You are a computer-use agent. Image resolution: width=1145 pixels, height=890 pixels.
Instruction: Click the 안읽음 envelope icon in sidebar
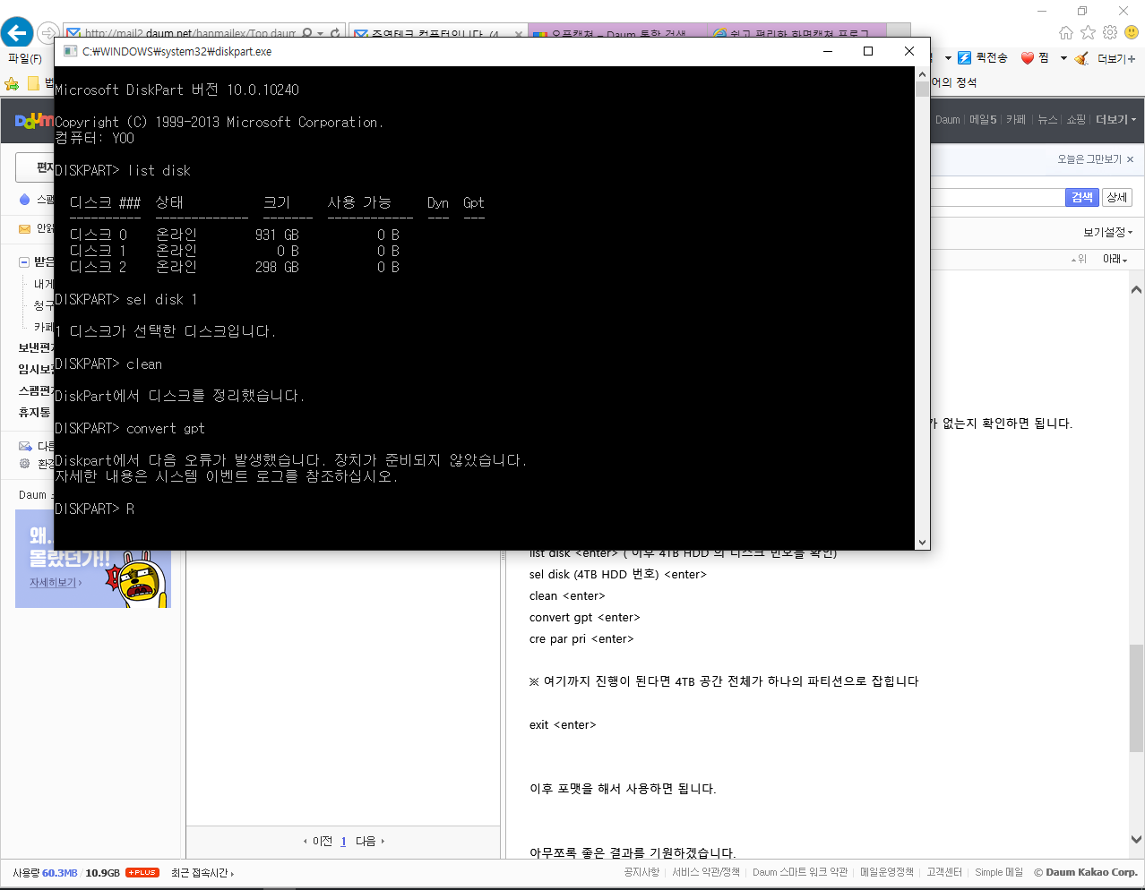25,228
